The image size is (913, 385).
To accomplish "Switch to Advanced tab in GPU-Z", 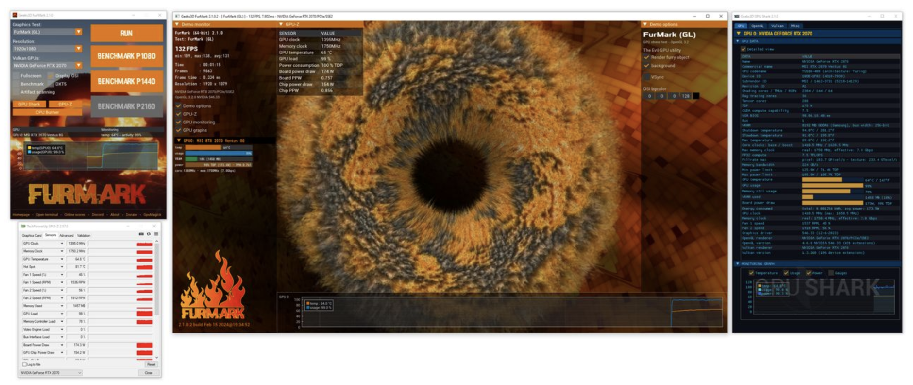I will point(66,235).
